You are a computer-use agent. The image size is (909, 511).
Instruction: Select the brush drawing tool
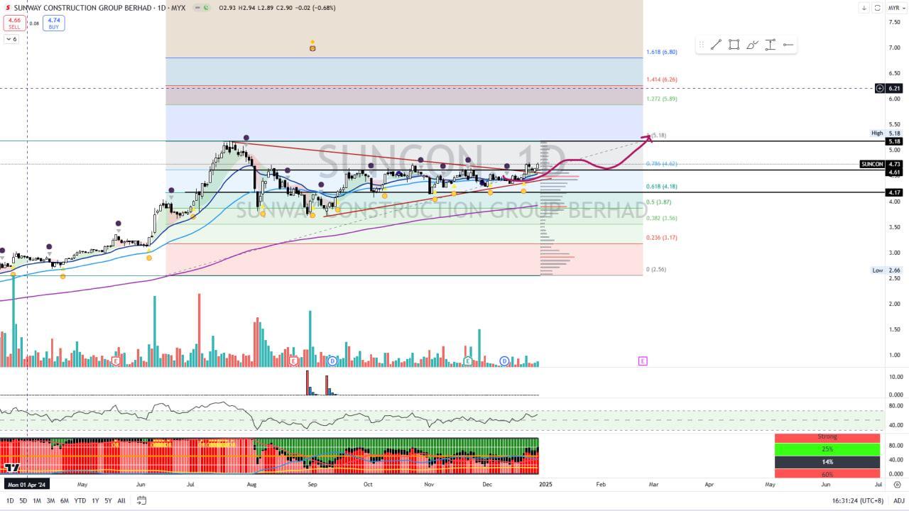[752, 45]
